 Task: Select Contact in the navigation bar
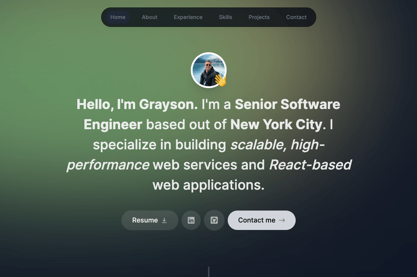click(296, 17)
